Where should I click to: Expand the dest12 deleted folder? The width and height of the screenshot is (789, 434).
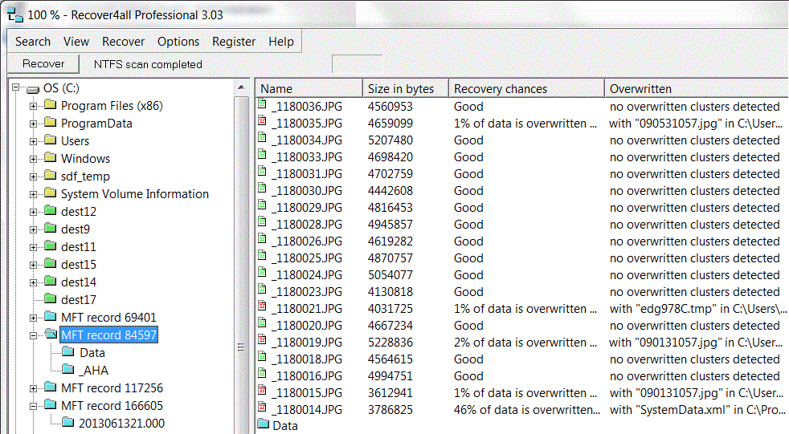click(x=33, y=212)
